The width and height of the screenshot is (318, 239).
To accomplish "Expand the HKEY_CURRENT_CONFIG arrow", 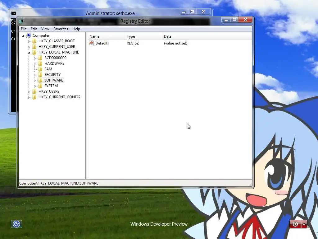I will click(x=29, y=97).
